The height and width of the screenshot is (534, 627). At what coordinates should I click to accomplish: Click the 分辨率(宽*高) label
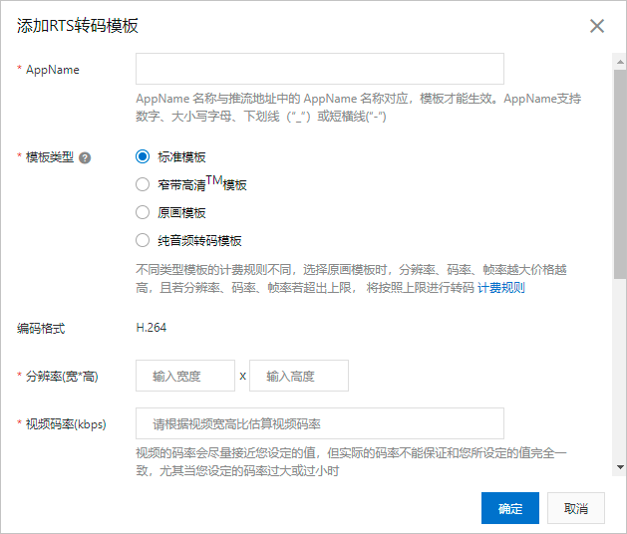pos(62,377)
